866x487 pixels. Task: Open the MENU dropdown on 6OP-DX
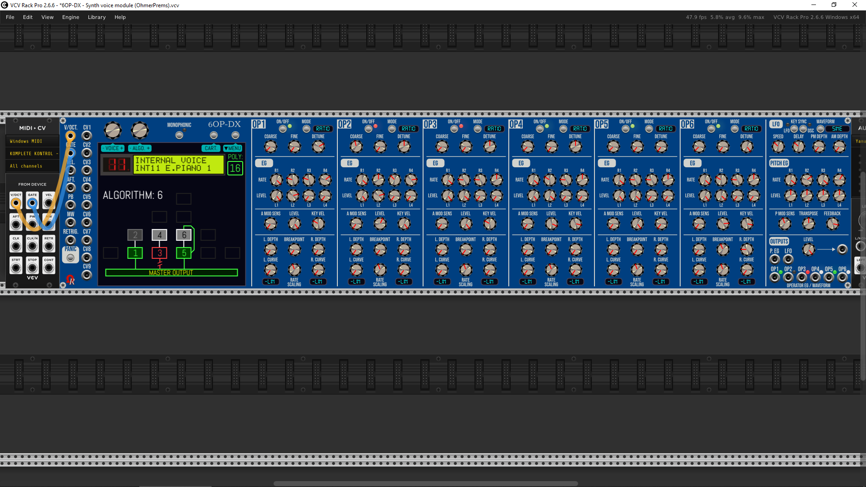point(233,148)
